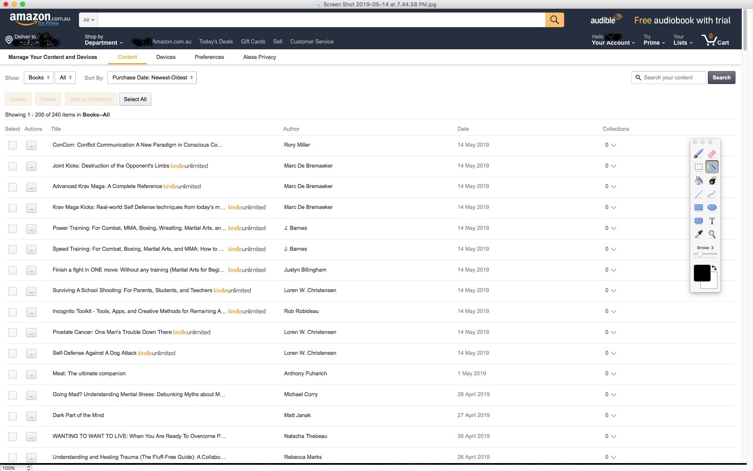Open actions menu for ConCom book
The height and width of the screenshot is (471, 753).
[x=31, y=145]
